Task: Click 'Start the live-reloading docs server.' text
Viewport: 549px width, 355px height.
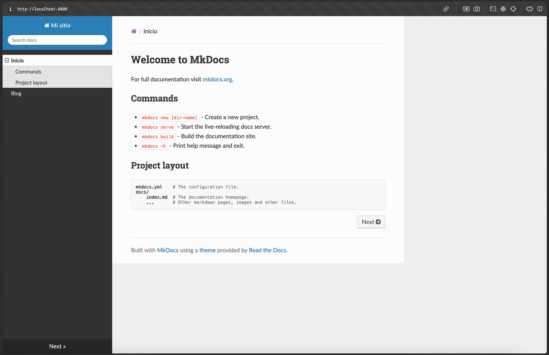Action: [226, 127]
